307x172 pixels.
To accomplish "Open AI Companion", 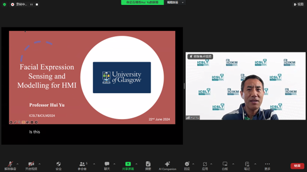I will [167, 166].
